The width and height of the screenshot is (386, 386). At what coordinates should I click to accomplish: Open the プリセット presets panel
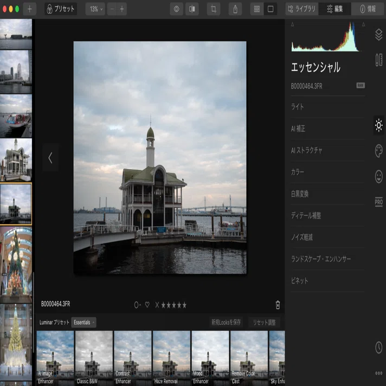[x=61, y=9]
